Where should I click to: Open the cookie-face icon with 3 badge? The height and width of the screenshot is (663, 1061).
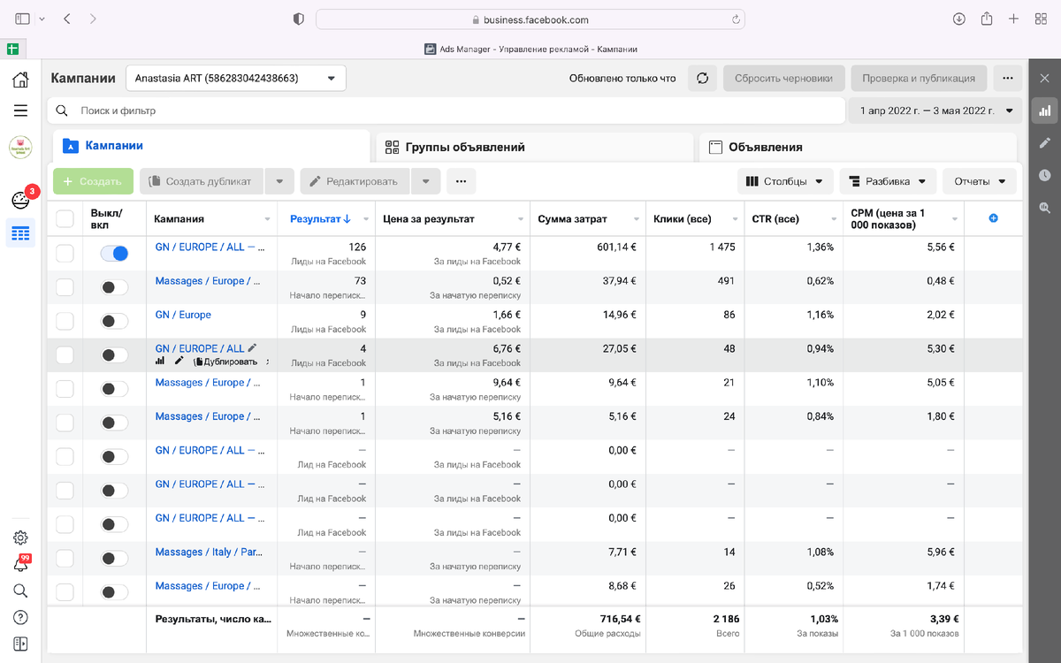point(20,201)
